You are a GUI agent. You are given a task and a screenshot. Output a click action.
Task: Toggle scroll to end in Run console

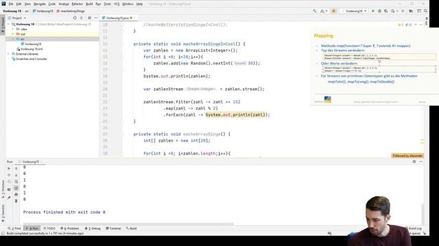16,188
